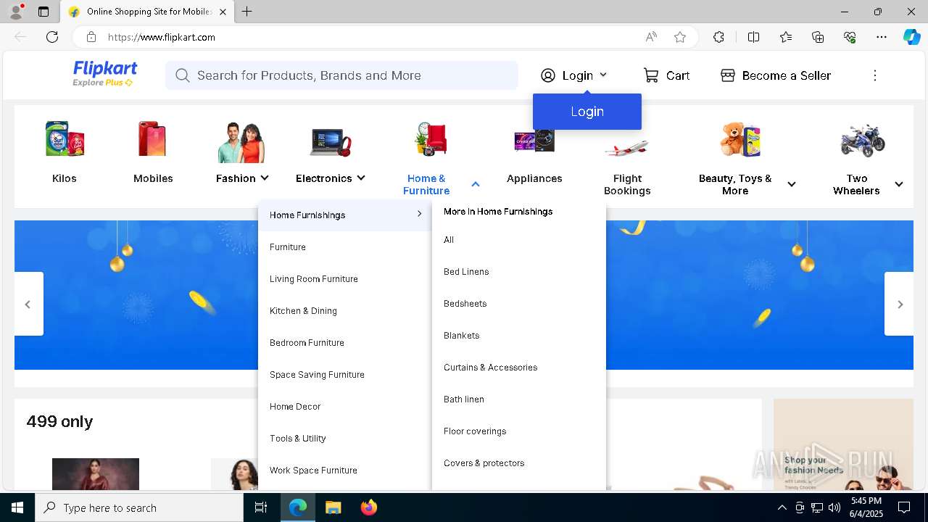This screenshot has height=522, width=928.
Task: Open Windows Start menu
Action: (x=17, y=507)
